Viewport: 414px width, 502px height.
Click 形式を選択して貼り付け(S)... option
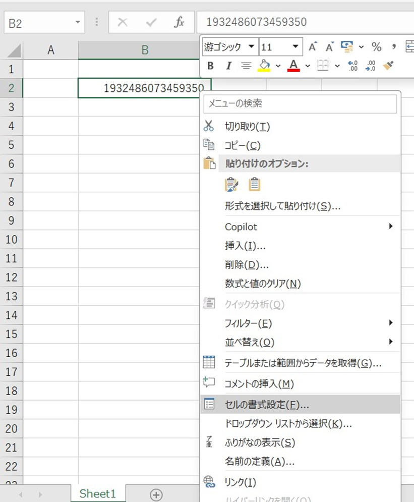(x=282, y=206)
